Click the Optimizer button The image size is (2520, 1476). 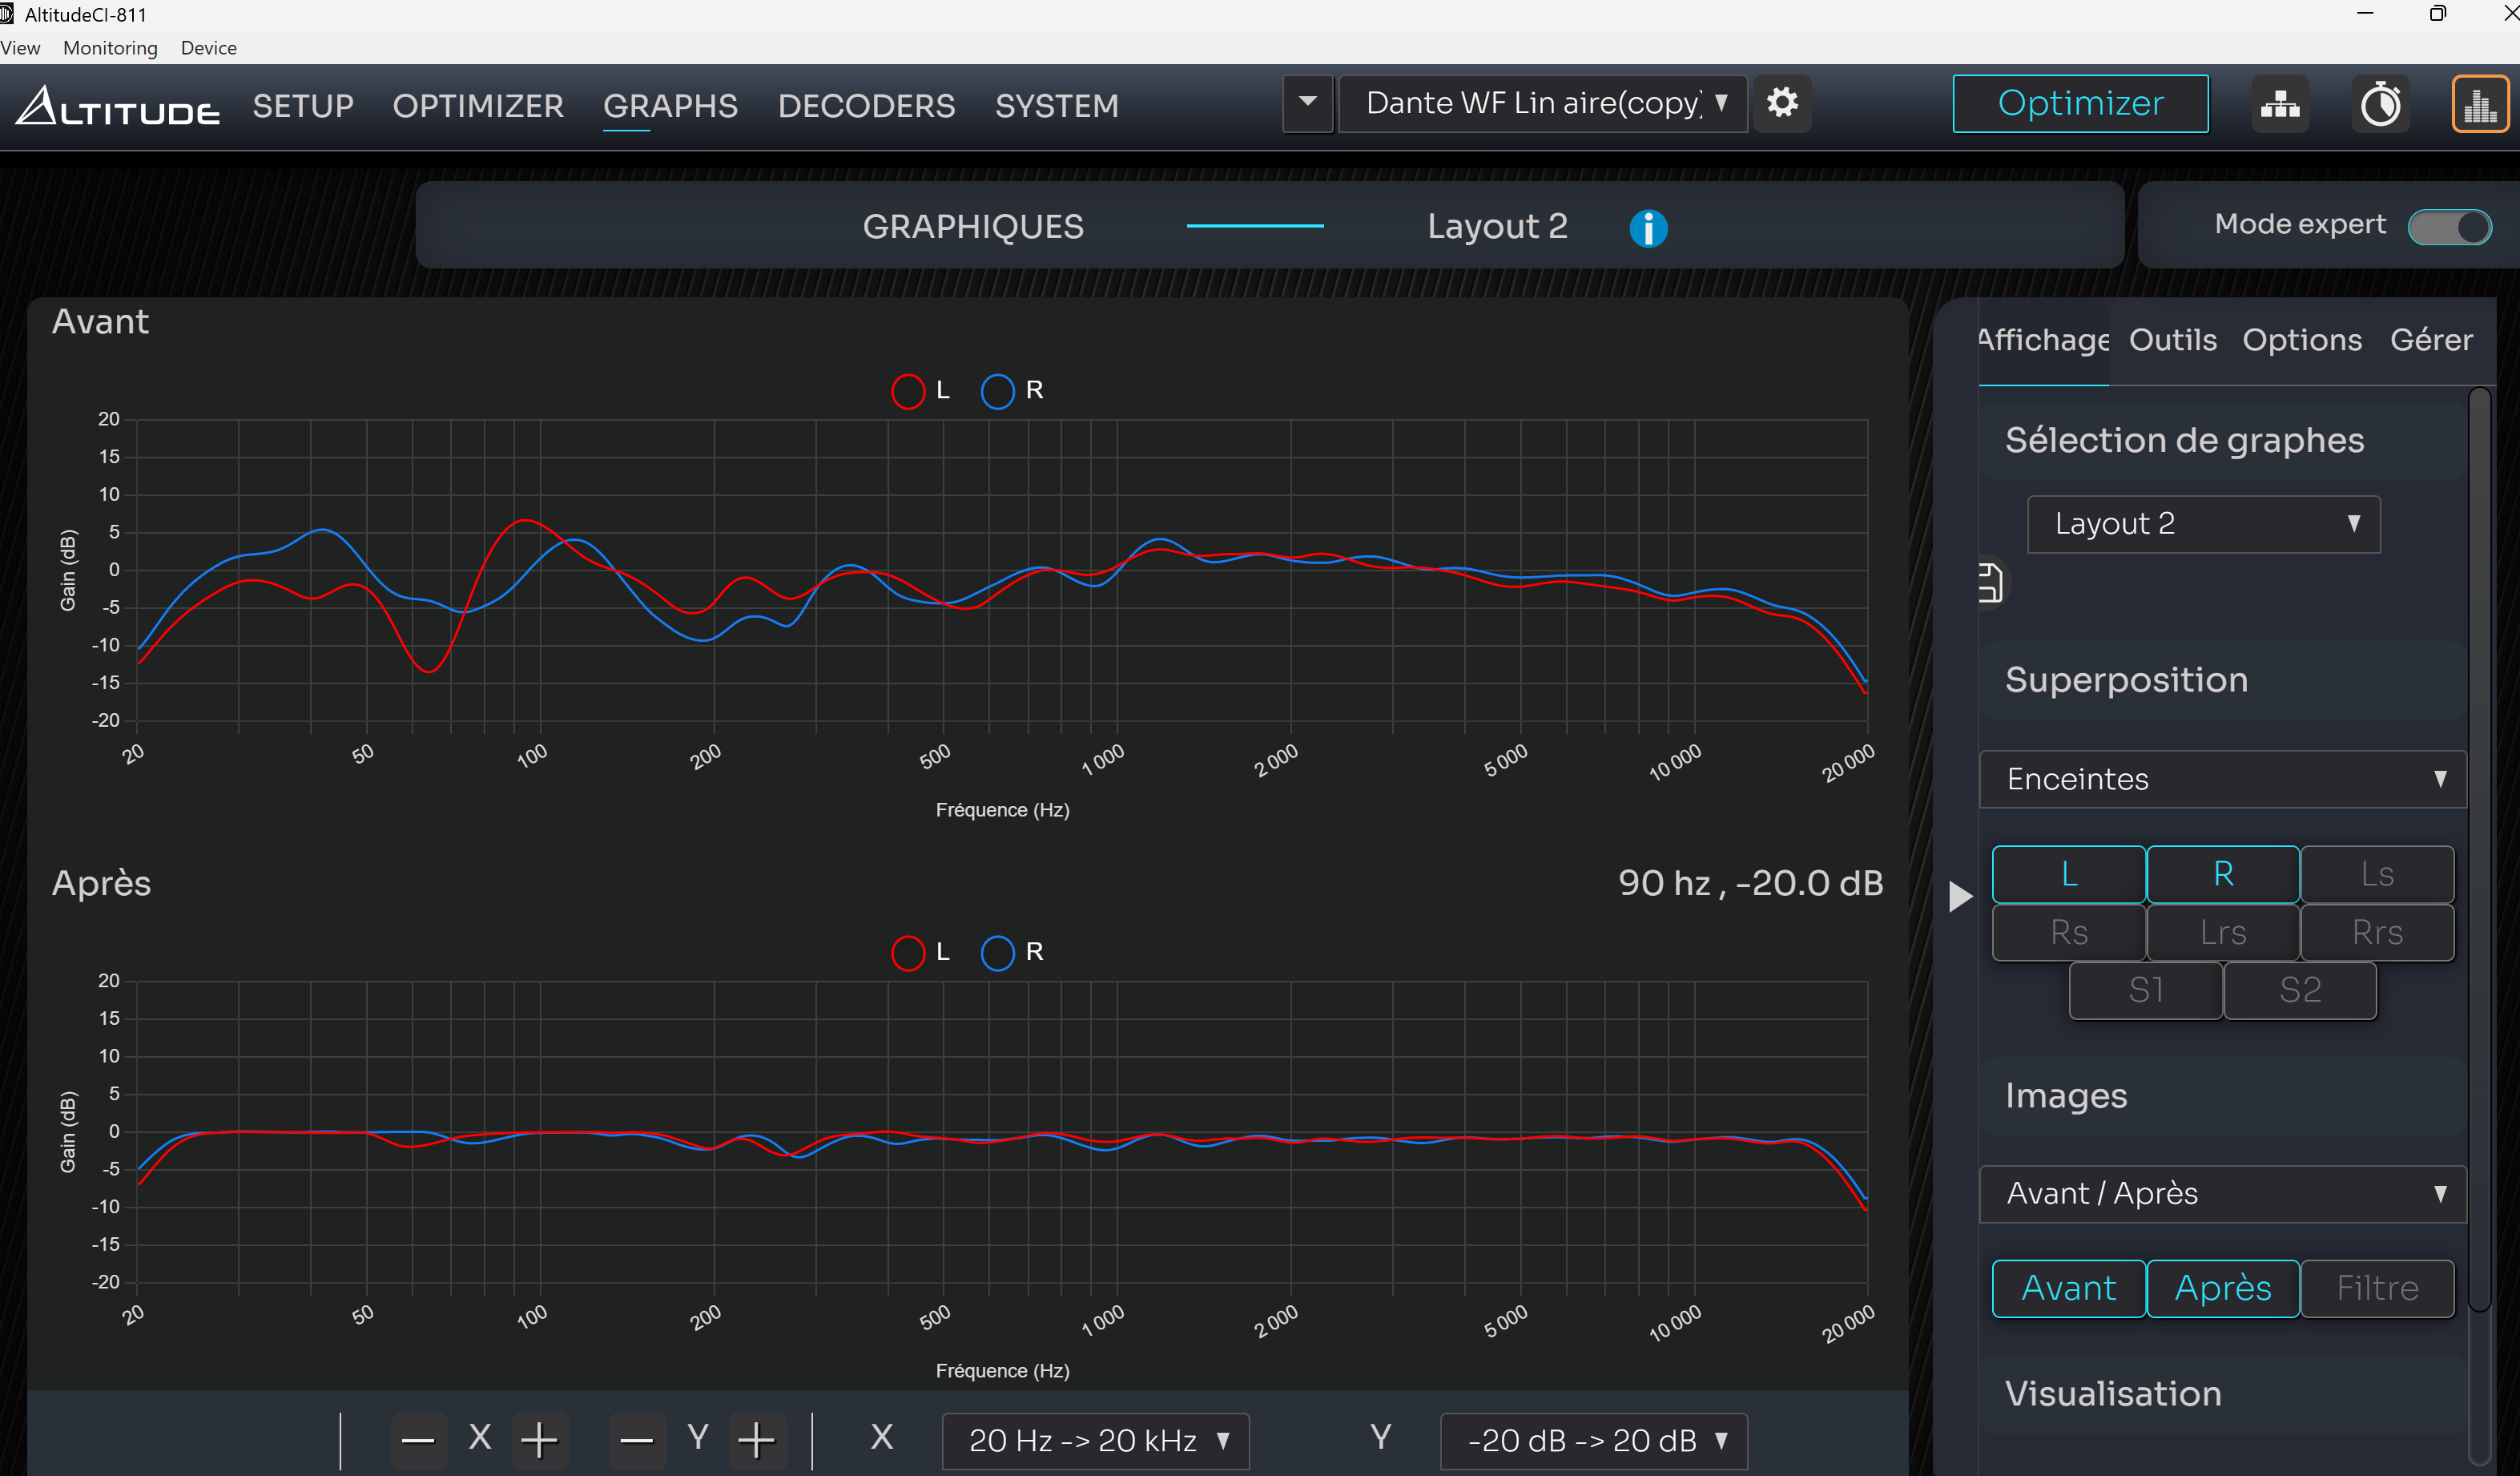[2080, 103]
